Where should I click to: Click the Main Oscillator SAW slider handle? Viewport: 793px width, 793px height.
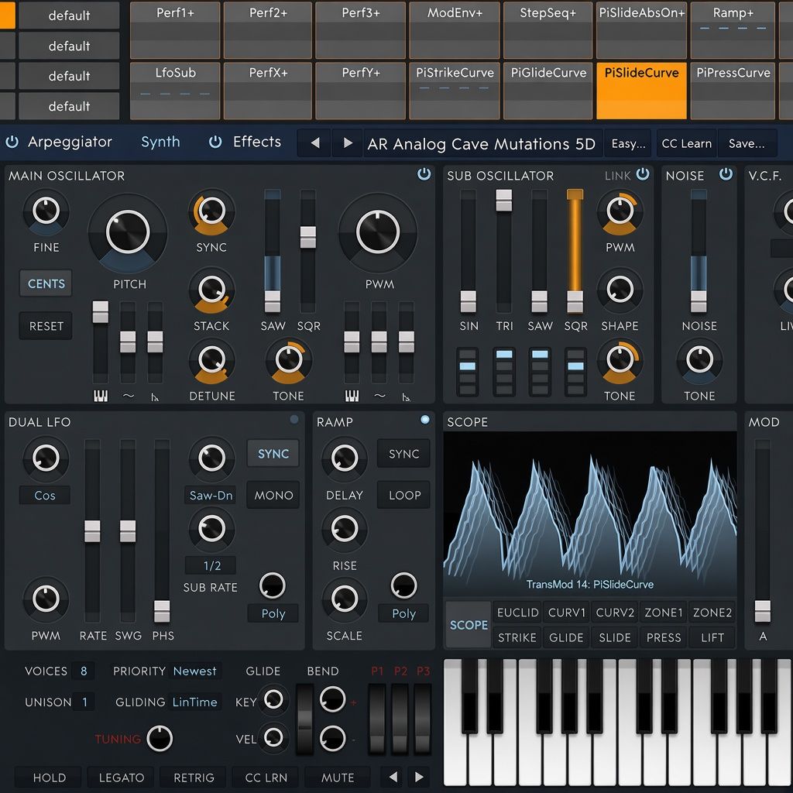pos(273,301)
